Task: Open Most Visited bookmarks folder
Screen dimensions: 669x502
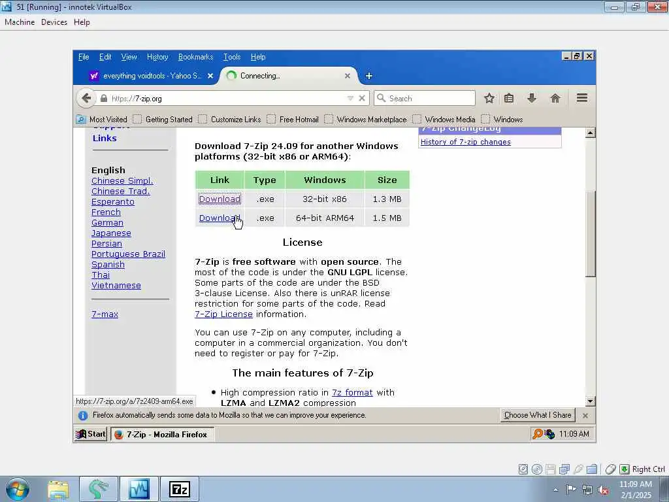Action: (102, 120)
